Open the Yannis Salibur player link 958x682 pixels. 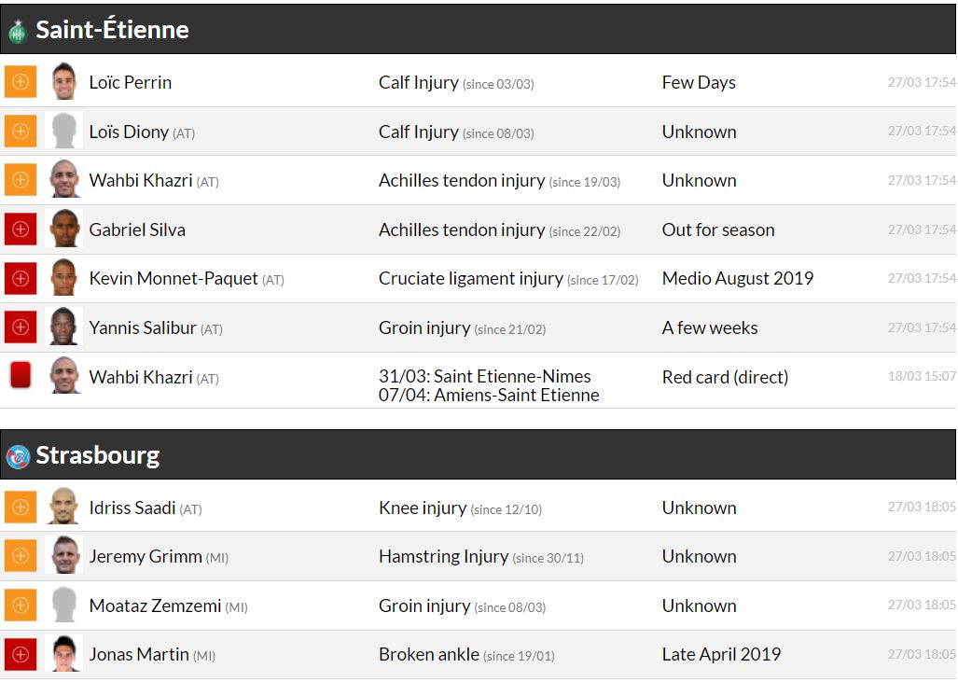pos(143,327)
